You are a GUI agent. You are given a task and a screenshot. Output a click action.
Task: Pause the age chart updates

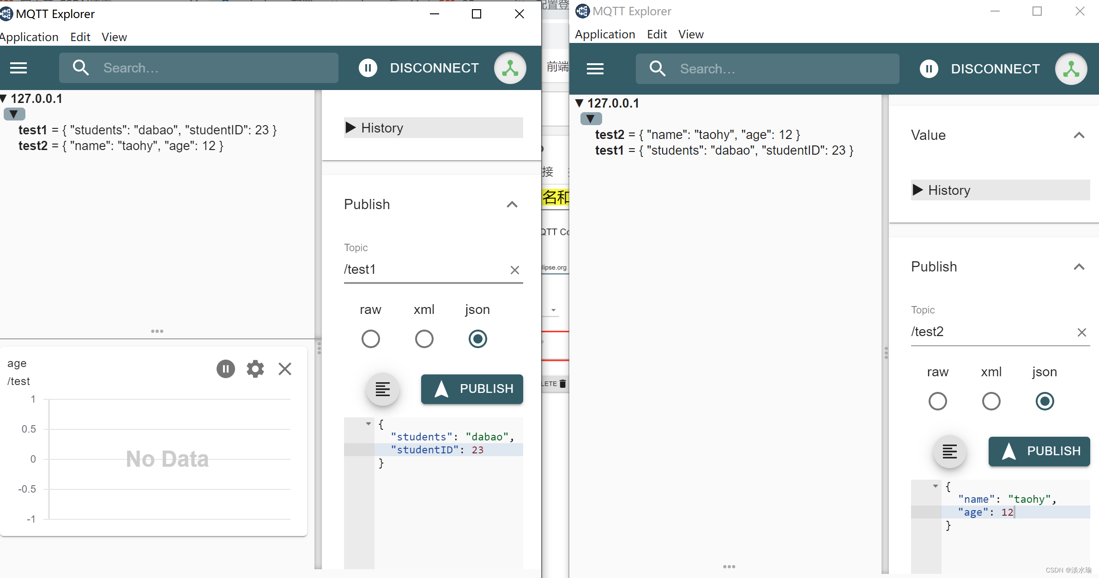point(226,369)
